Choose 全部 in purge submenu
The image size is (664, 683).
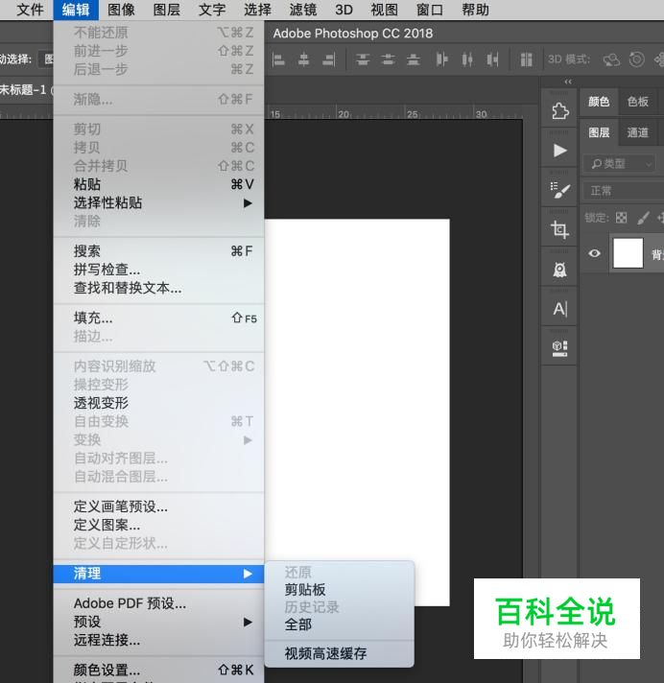coord(340,624)
